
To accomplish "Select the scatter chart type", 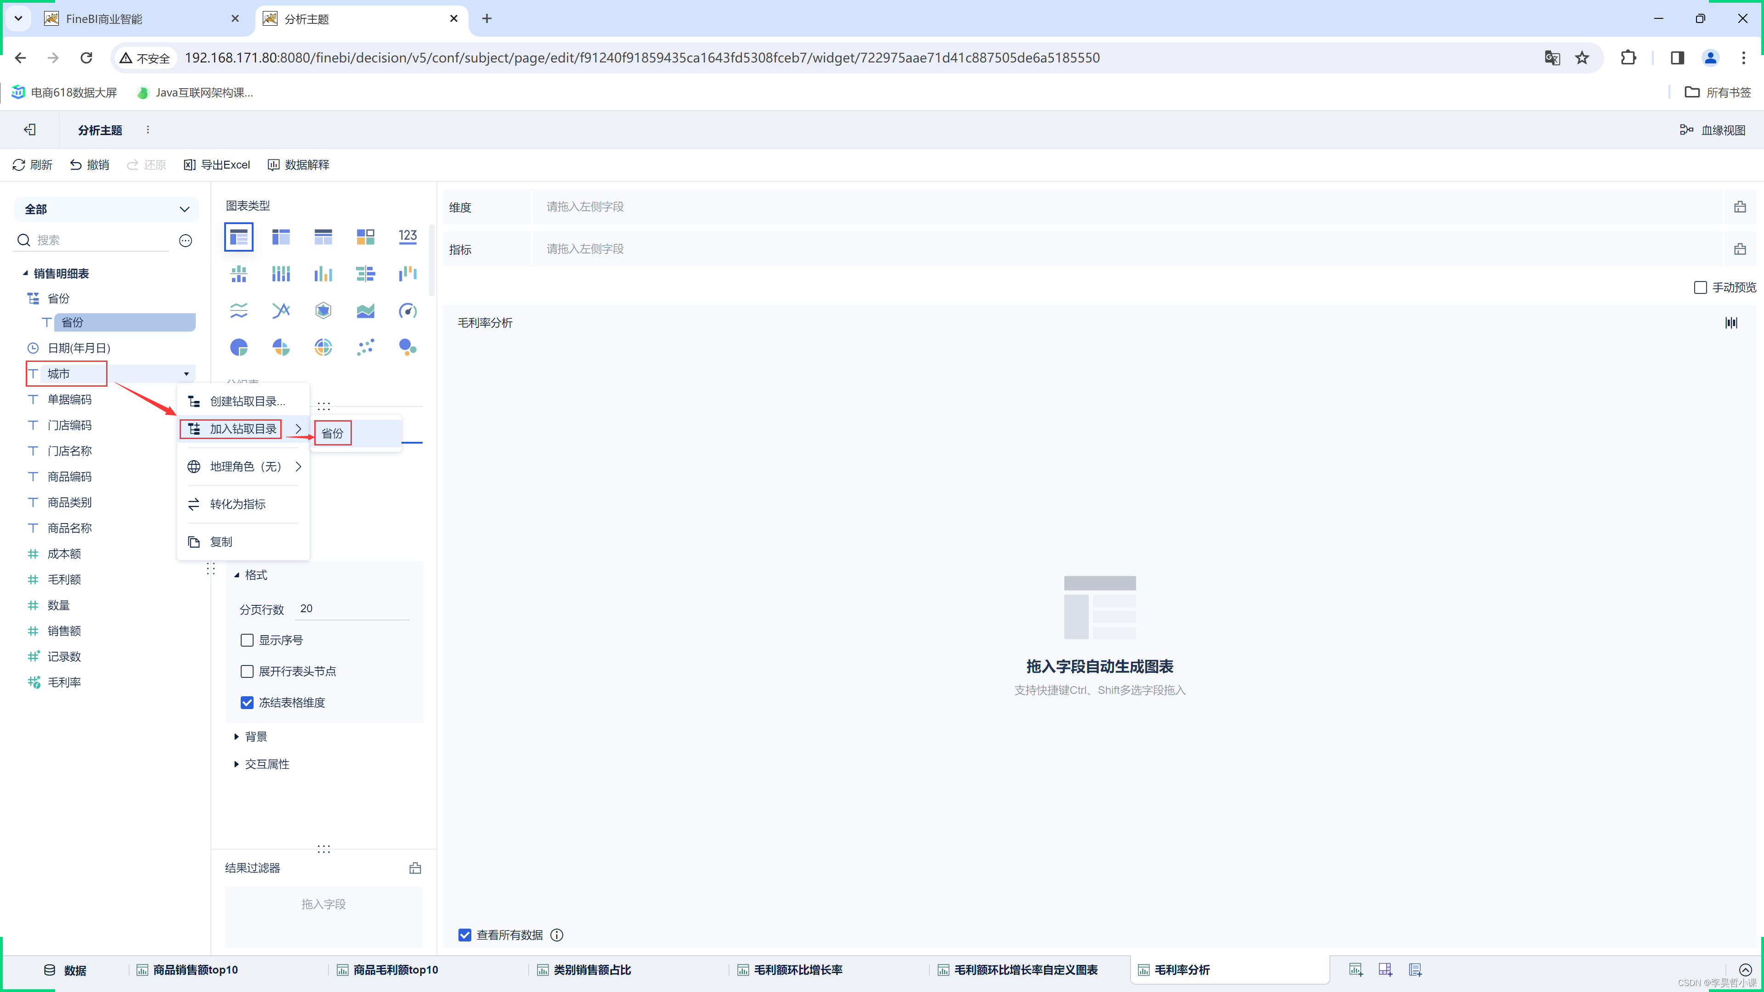I will click(366, 348).
